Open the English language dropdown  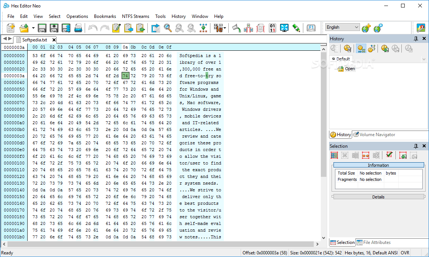(342, 27)
